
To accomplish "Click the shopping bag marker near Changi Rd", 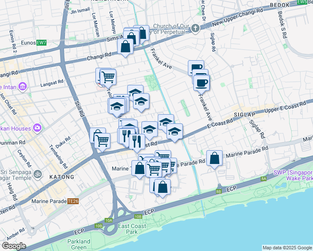I will point(126,47).
